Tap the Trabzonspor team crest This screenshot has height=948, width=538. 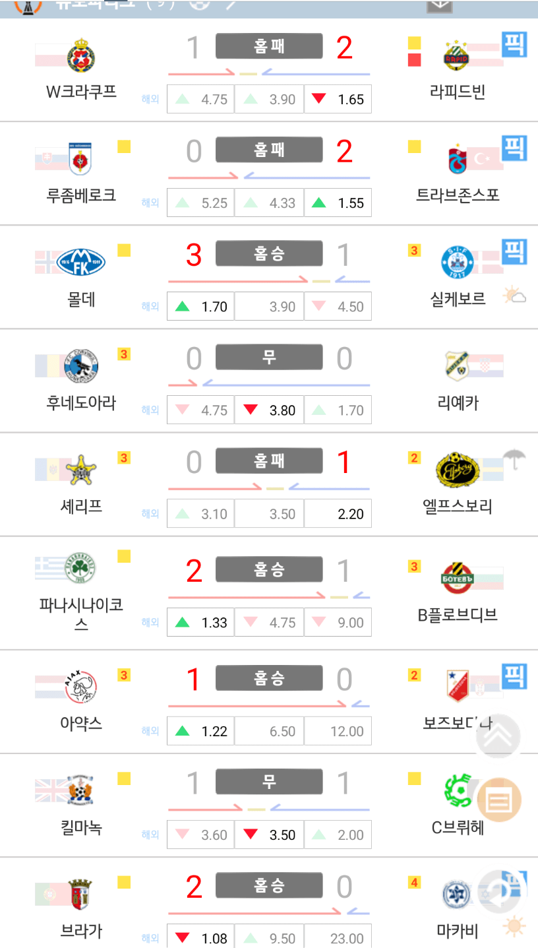click(x=456, y=159)
